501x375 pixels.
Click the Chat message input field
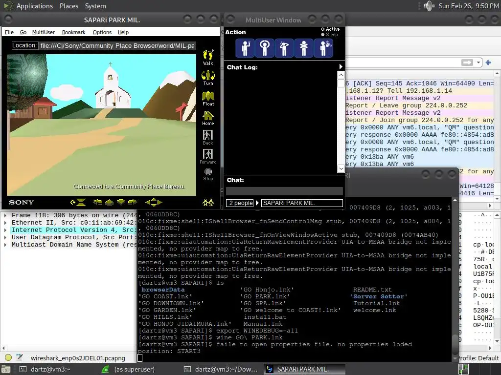(284, 191)
